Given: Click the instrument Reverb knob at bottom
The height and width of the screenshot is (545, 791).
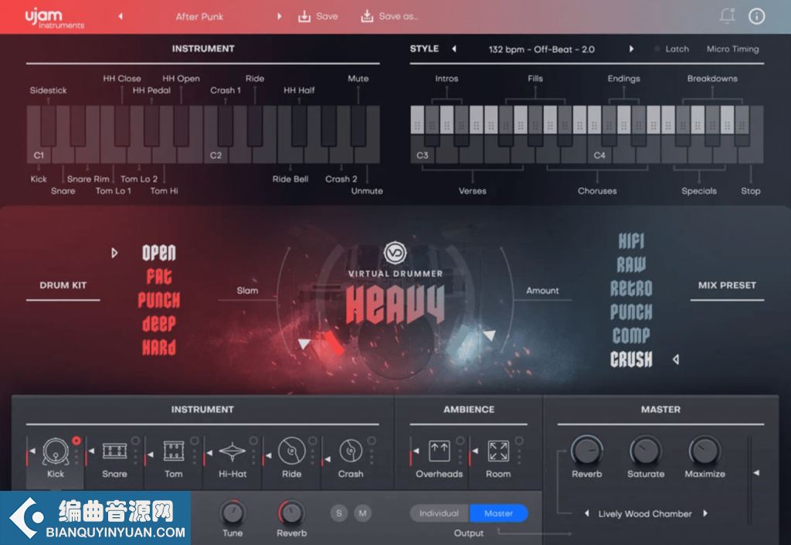Looking at the screenshot, I should tap(291, 513).
